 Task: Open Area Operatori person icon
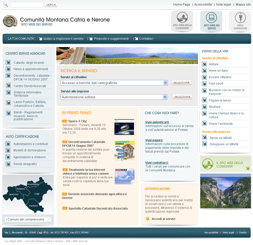click(240, 21)
